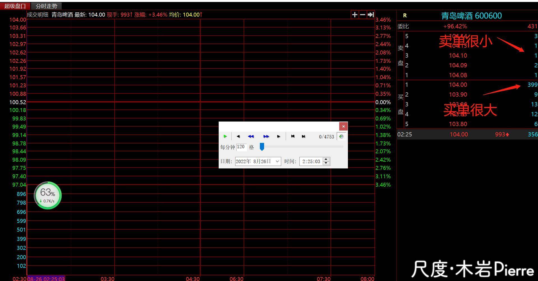Click the blue replay speed slider handle
The height and width of the screenshot is (281, 538).
(x=262, y=147)
